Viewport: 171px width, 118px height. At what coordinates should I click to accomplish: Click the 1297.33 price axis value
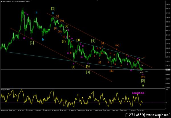tap(168, 53)
